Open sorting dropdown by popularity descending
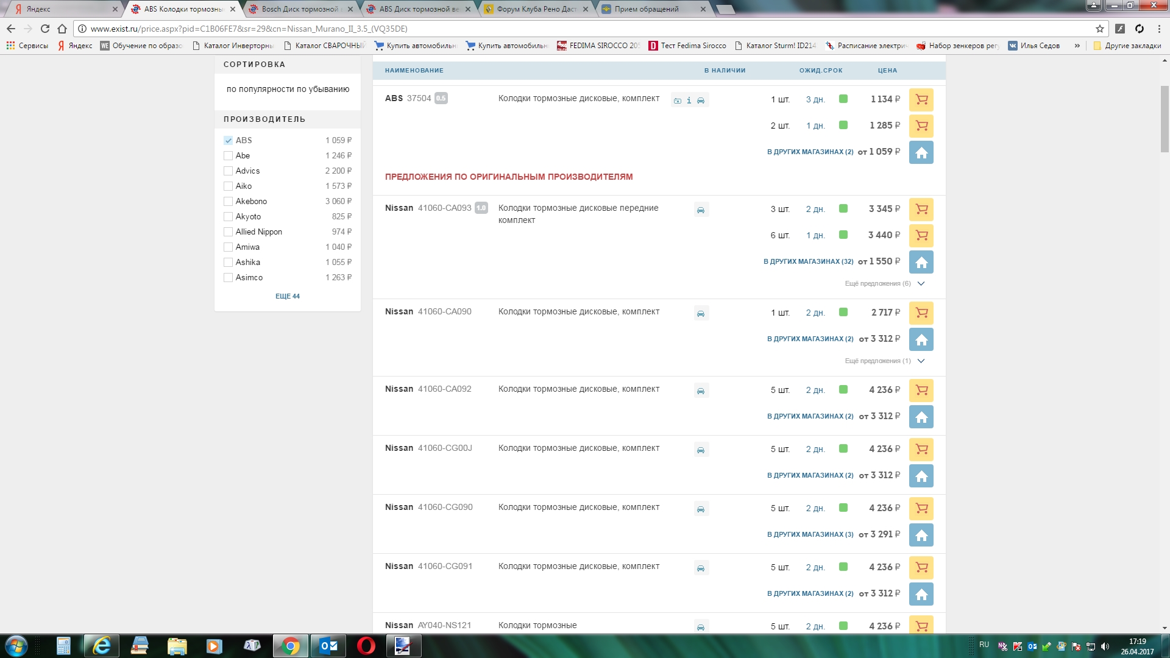 (288, 89)
